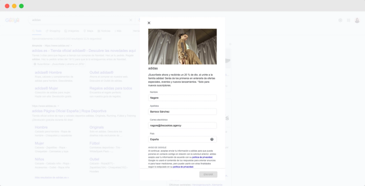365x186 pixels.
Task: Select the Noticias search tab
Action: (104, 31)
